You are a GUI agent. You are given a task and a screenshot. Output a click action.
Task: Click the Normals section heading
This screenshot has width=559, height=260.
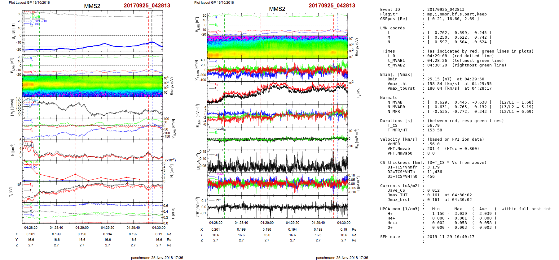[389, 98]
